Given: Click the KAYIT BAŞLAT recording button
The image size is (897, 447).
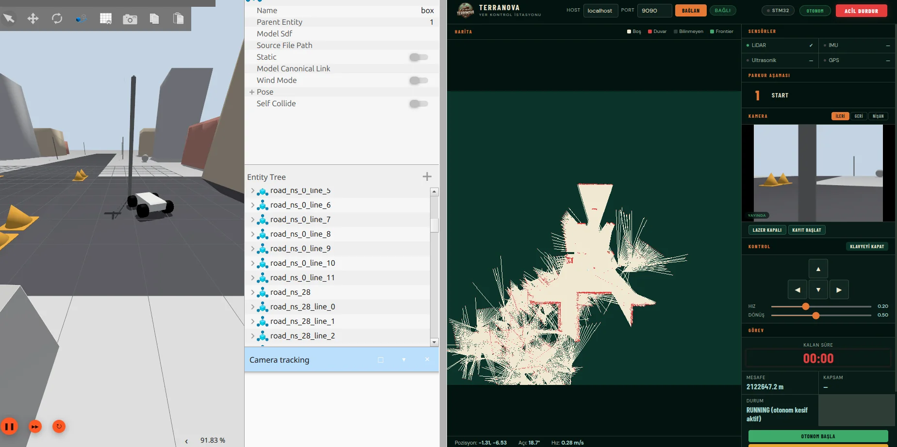Looking at the screenshot, I should [807, 230].
